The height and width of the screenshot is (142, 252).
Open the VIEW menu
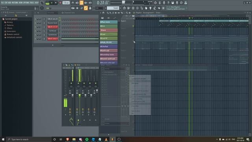click(x=21, y=3)
